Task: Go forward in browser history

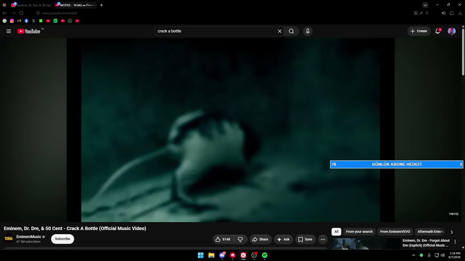Action: tap(13, 13)
